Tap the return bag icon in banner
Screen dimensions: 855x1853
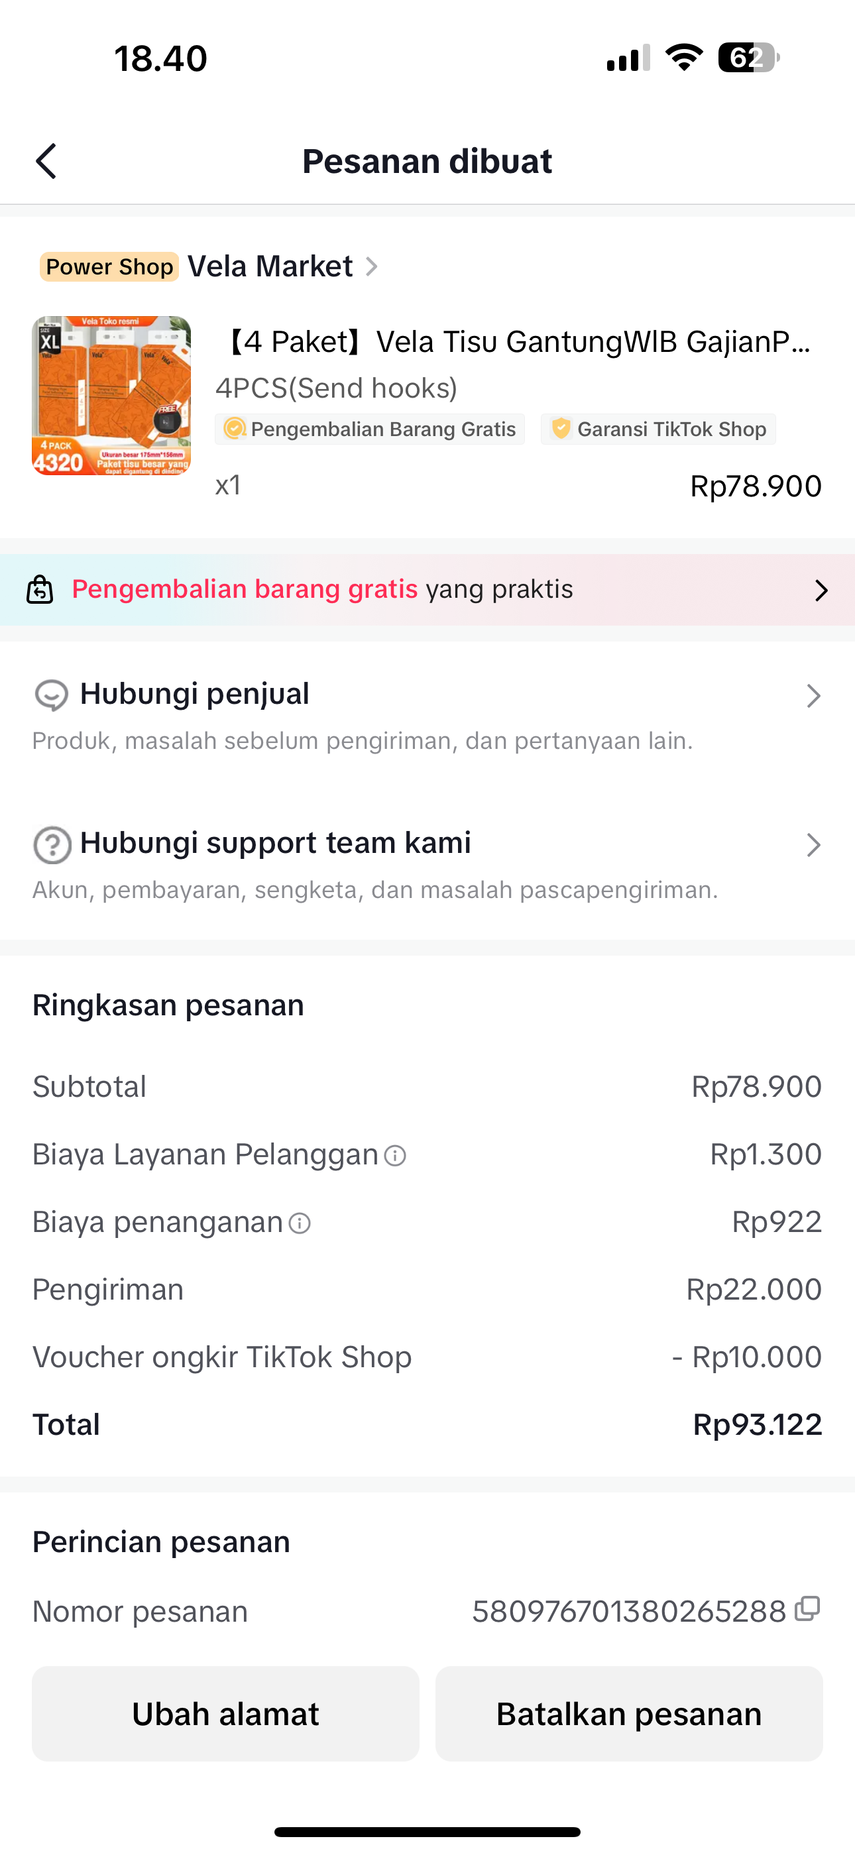40,590
